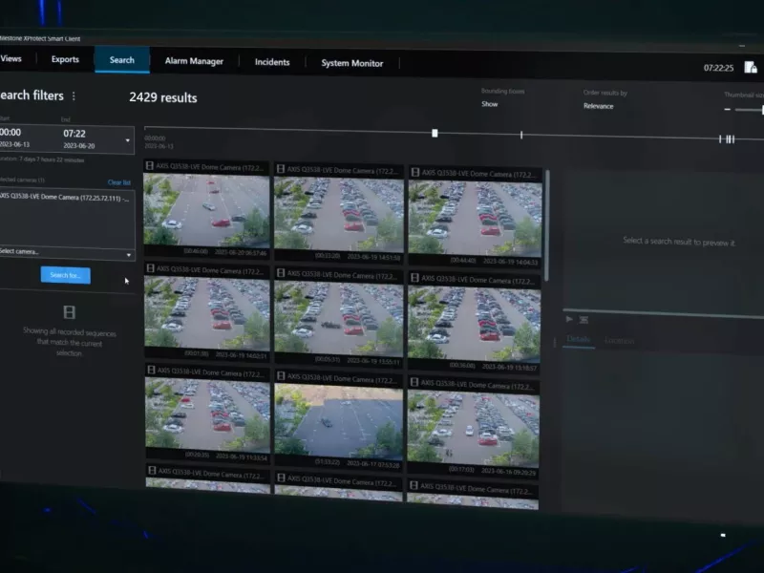This screenshot has height=573, width=764.
Task: Click the minus icon for Thumbnail size
Action: click(728, 109)
